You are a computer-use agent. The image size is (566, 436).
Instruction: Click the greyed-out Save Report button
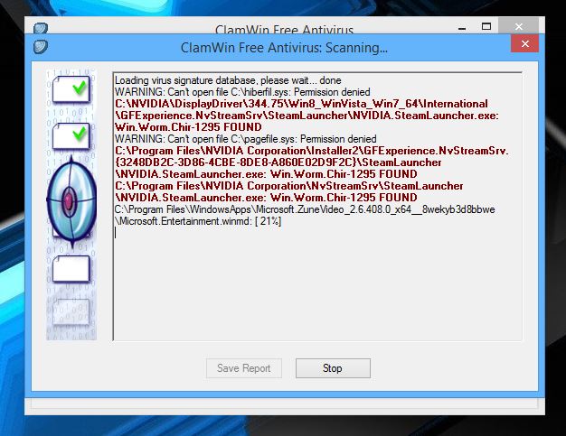243,368
